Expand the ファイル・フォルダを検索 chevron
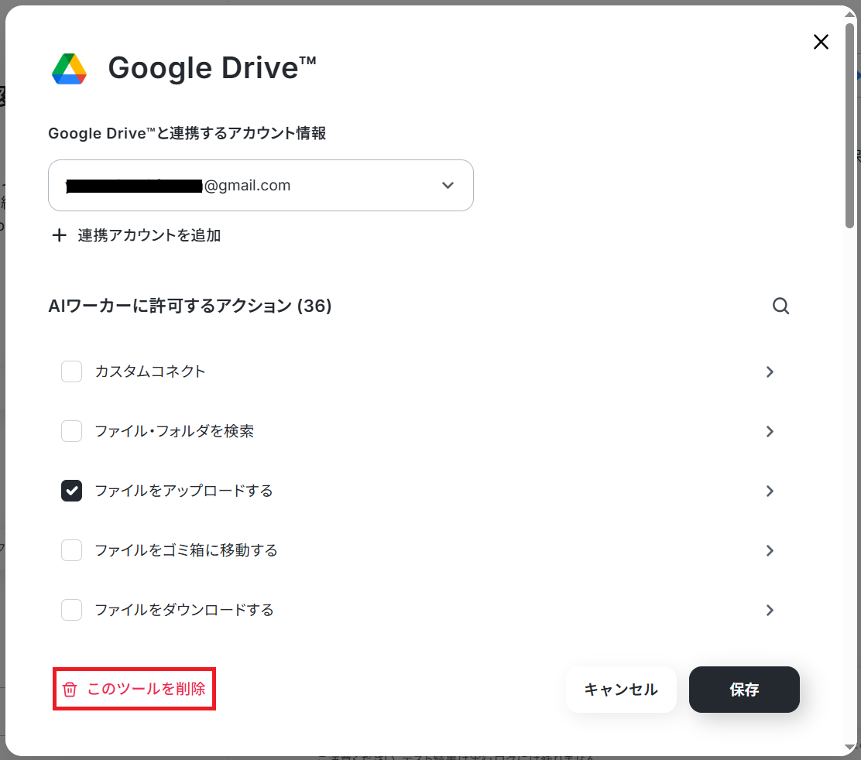861x760 pixels. [x=770, y=432]
